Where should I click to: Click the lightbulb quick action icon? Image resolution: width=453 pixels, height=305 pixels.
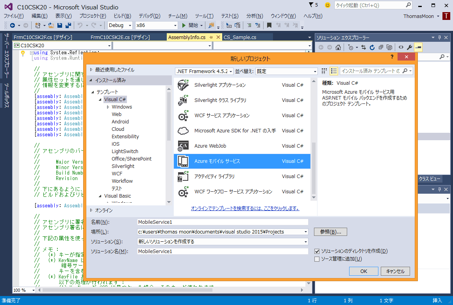click(23, 53)
